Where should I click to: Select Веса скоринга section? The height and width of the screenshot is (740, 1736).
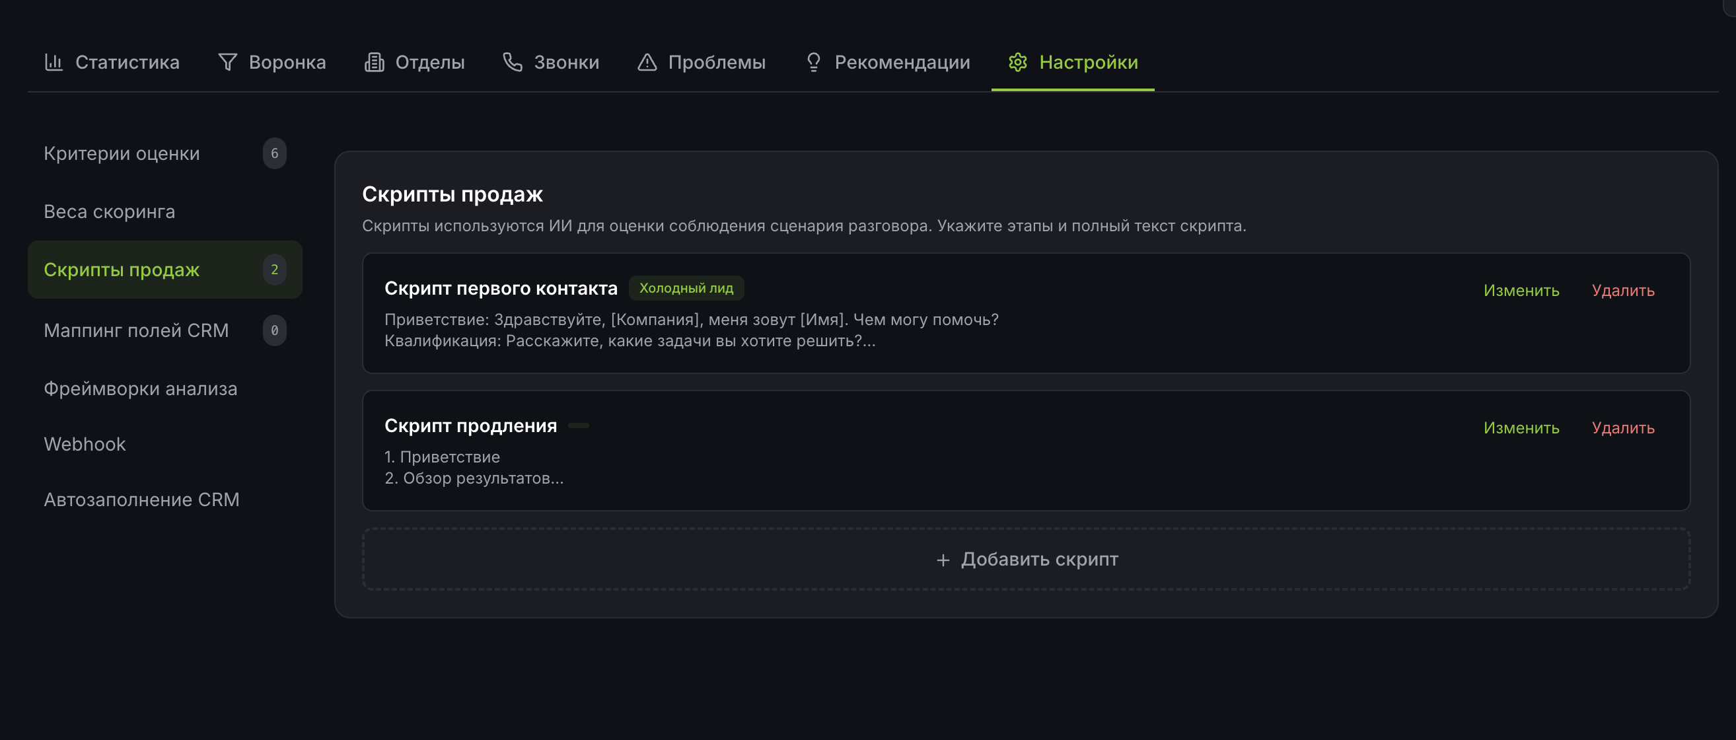click(x=110, y=211)
